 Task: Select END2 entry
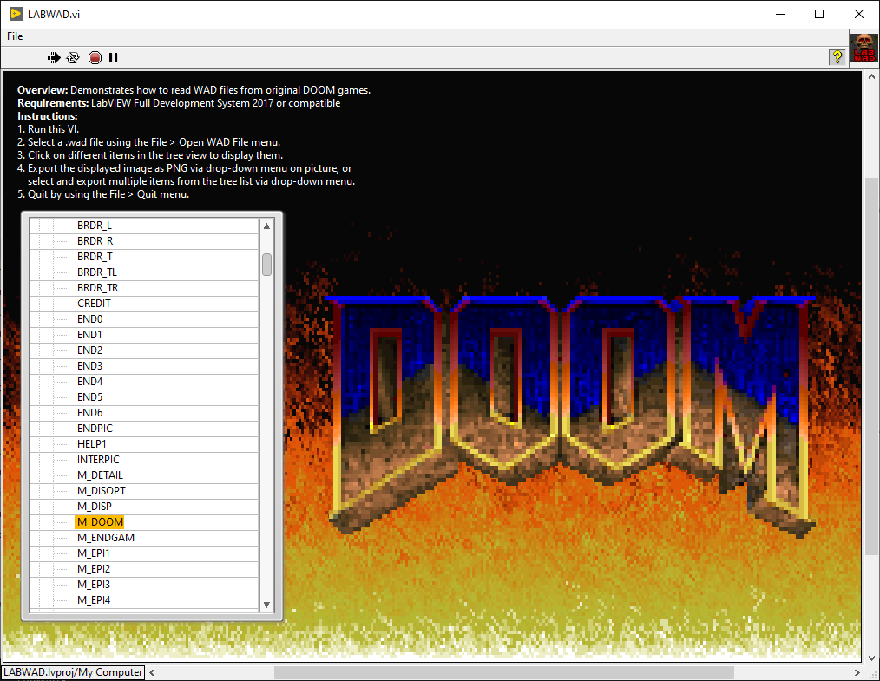[x=89, y=350]
